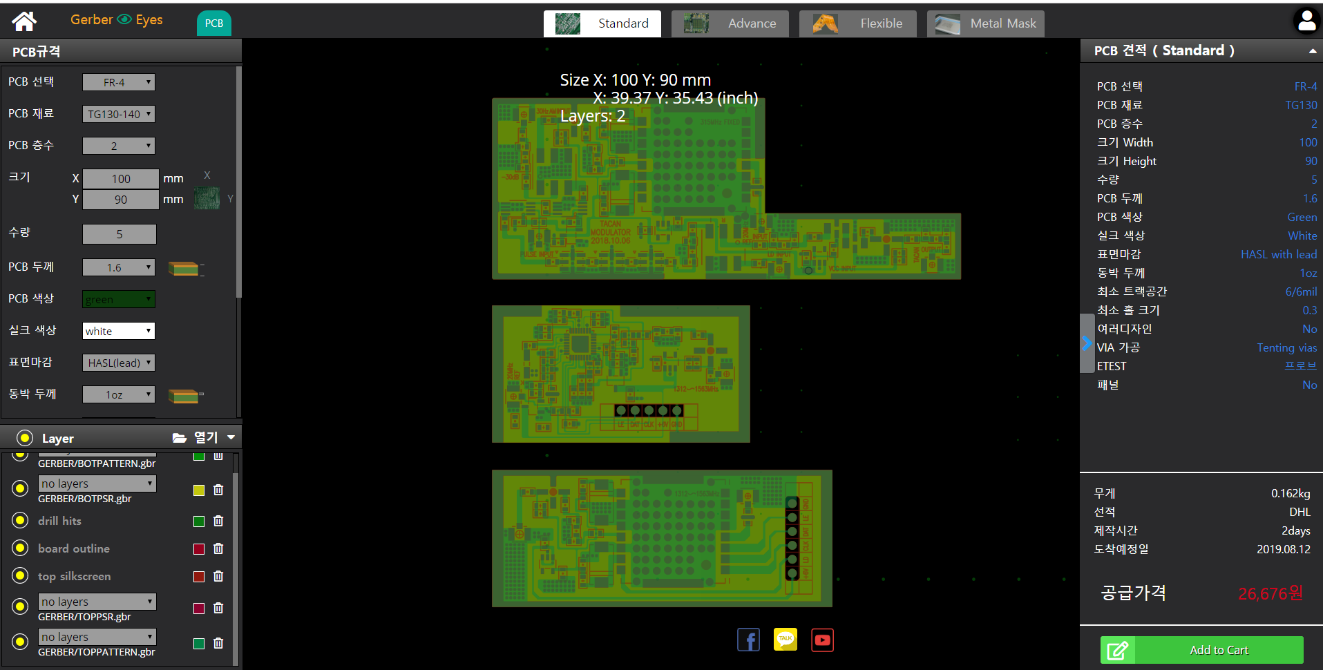1323x670 pixels.
Task: Open the HASL(lead) surface finish dropdown
Action: pyautogui.click(x=118, y=363)
